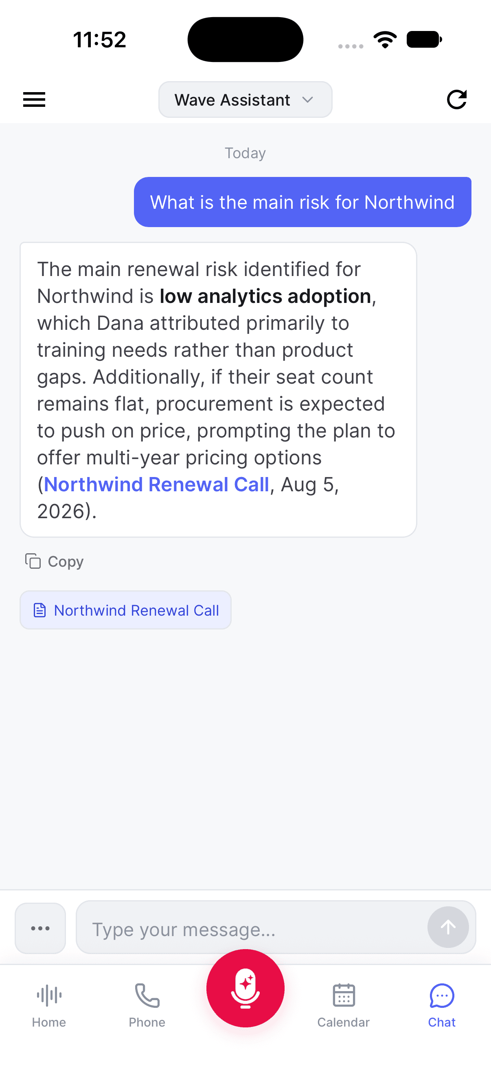The height and width of the screenshot is (1069, 491).
Task: Open the more options ellipsis button
Action: [x=40, y=928]
